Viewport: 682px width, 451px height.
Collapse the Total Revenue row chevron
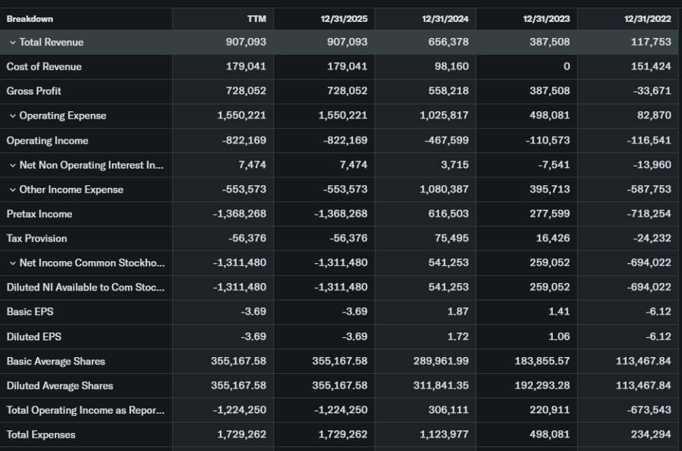pyautogui.click(x=13, y=43)
